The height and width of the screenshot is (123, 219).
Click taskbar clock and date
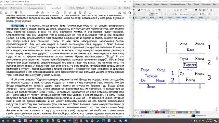coord(209,121)
